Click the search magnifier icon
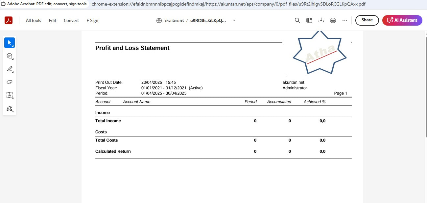 pyautogui.click(x=297, y=20)
